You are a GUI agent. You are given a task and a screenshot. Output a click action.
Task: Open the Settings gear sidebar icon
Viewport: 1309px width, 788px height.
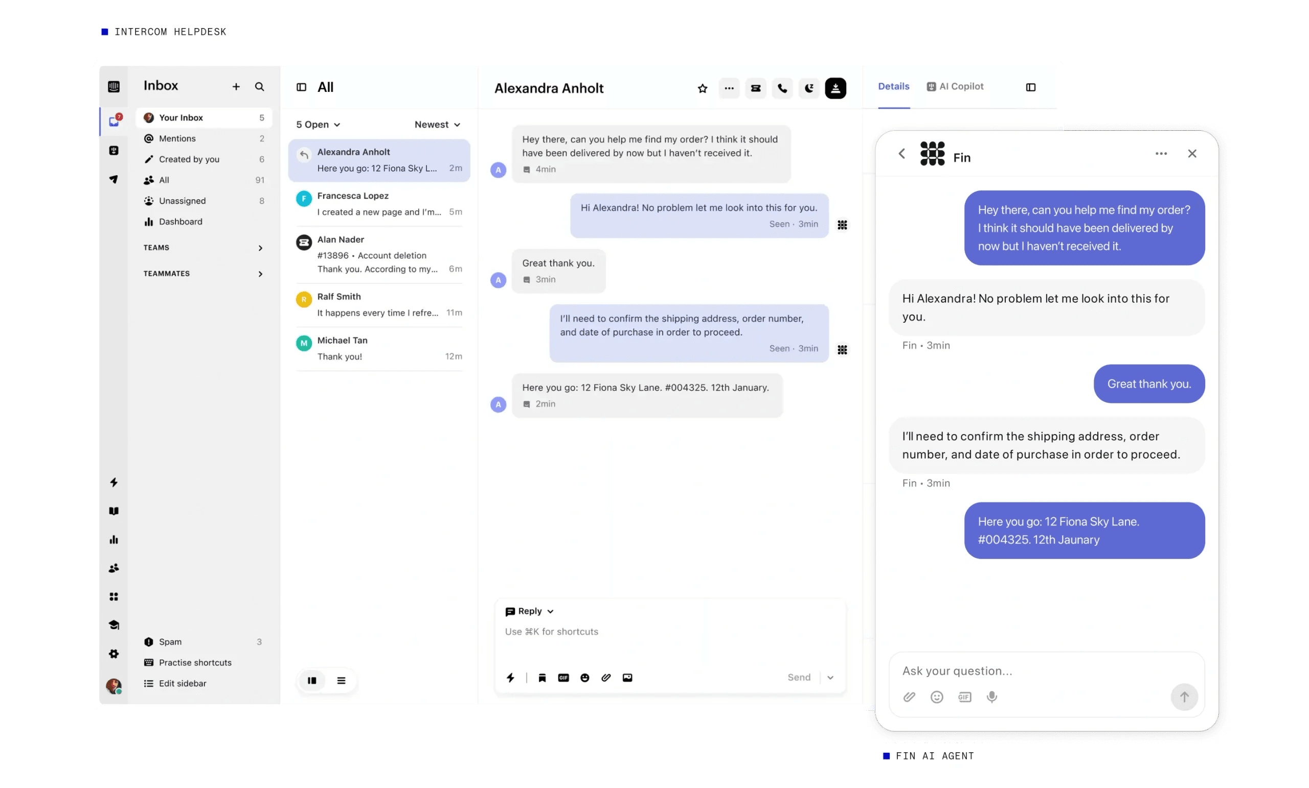[114, 653]
